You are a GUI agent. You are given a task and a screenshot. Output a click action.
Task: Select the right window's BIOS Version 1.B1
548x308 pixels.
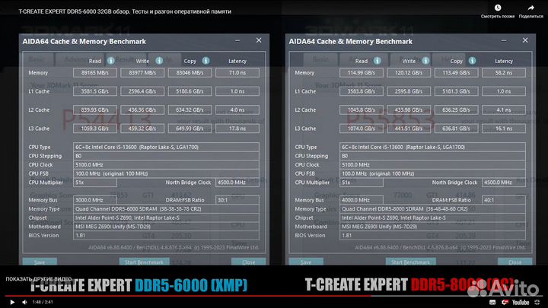coord(432,235)
